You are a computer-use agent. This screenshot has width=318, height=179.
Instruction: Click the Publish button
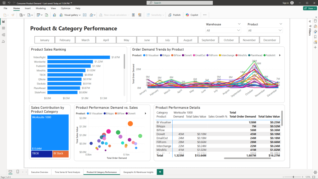pyautogui.click(x=174, y=15)
